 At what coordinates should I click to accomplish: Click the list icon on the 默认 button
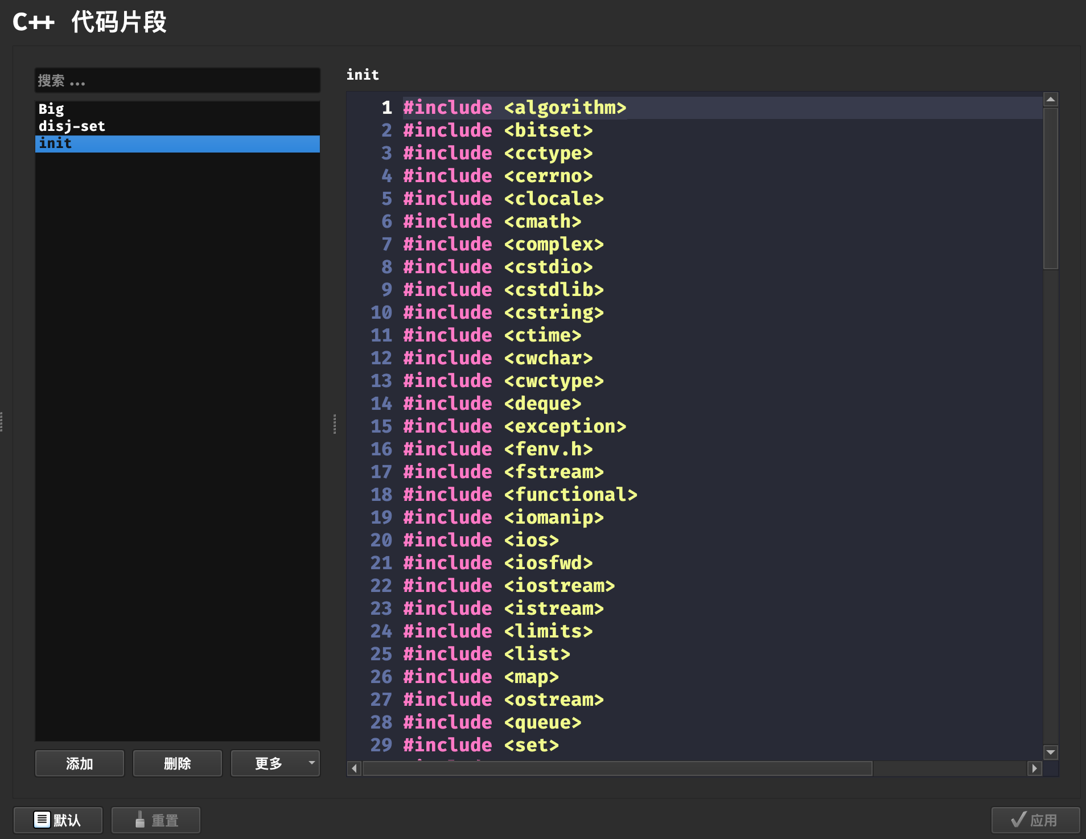pos(43,820)
